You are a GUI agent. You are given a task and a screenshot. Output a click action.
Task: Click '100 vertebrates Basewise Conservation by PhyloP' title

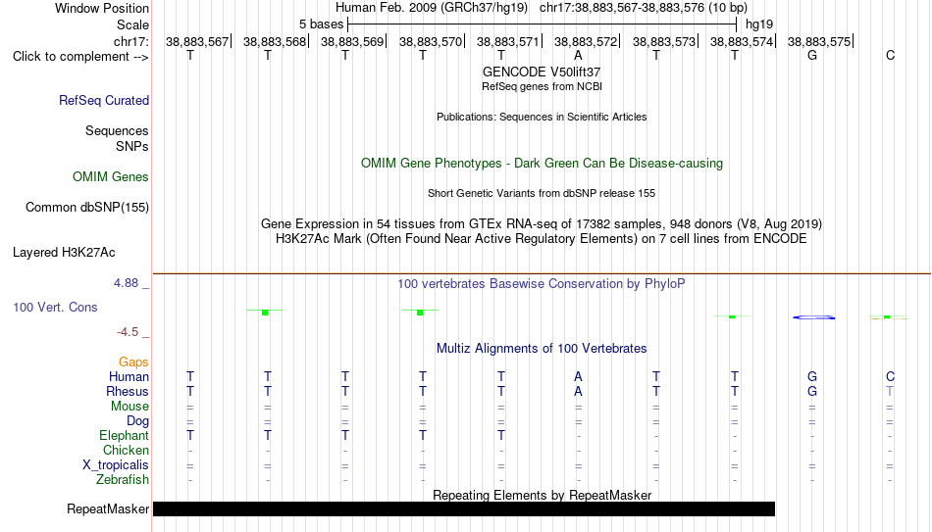point(542,284)
